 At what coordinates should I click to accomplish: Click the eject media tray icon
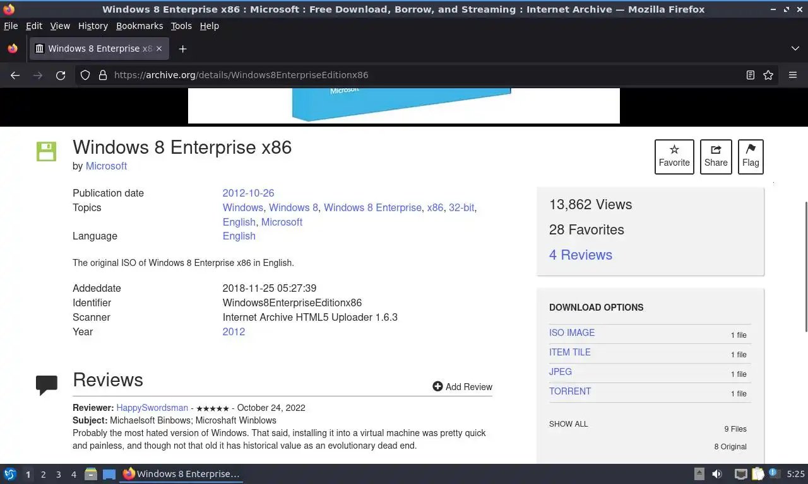[699, 474]
